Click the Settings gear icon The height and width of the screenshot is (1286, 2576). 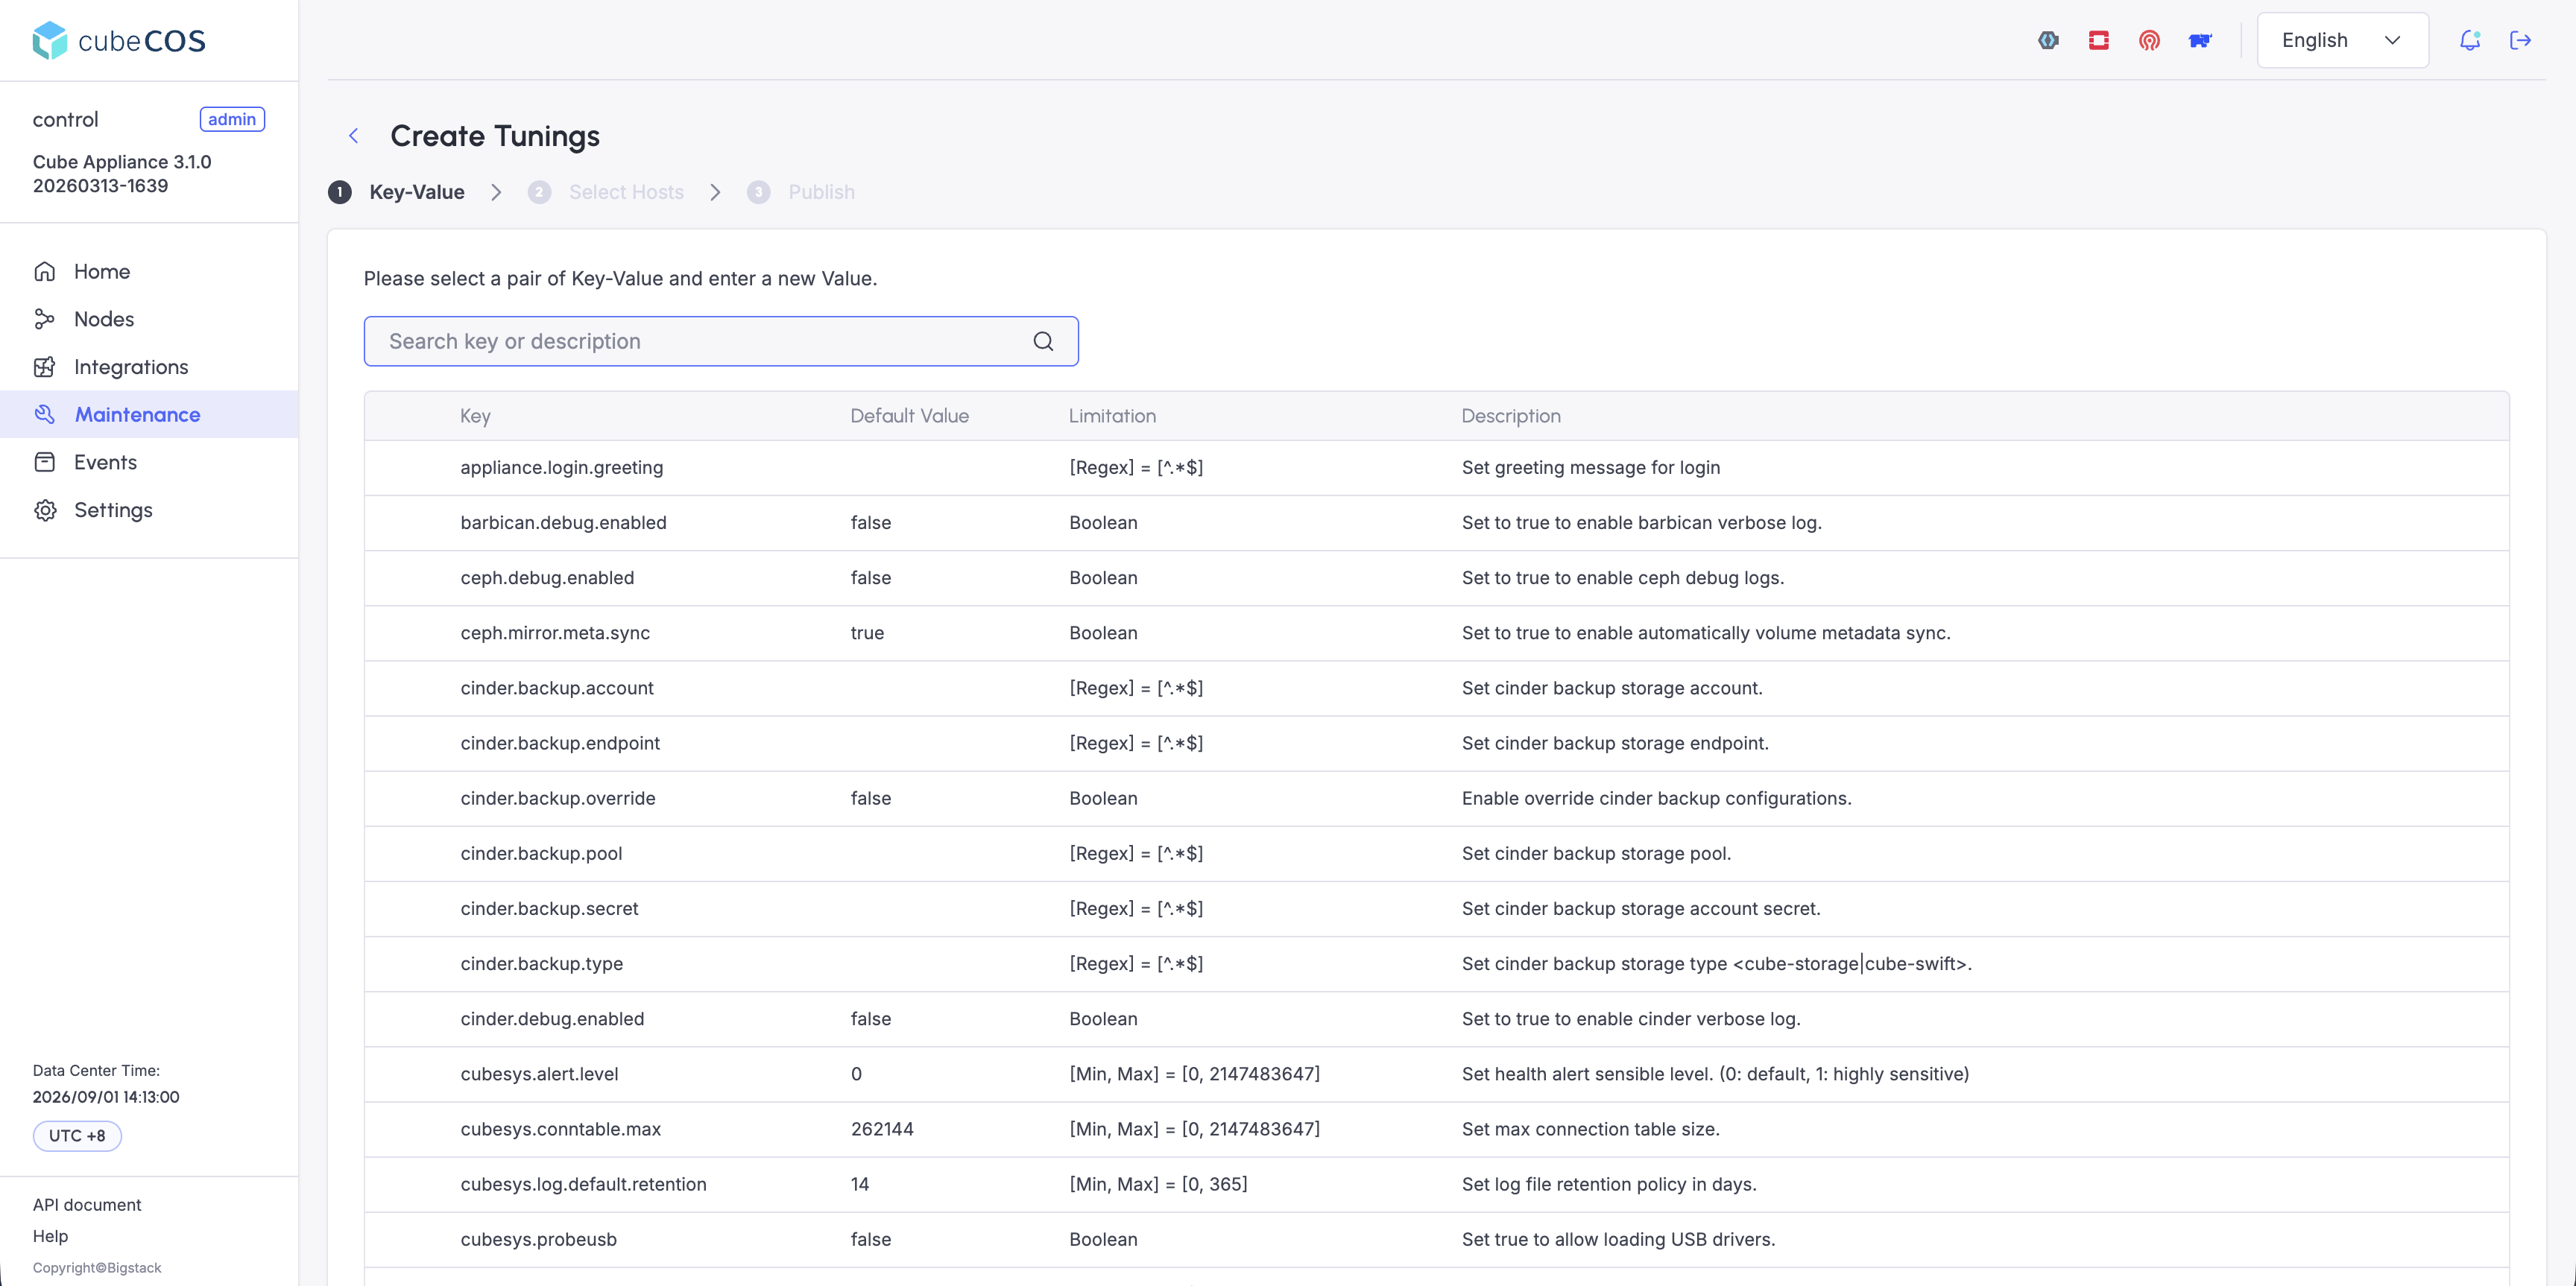(x=44, y=510)
